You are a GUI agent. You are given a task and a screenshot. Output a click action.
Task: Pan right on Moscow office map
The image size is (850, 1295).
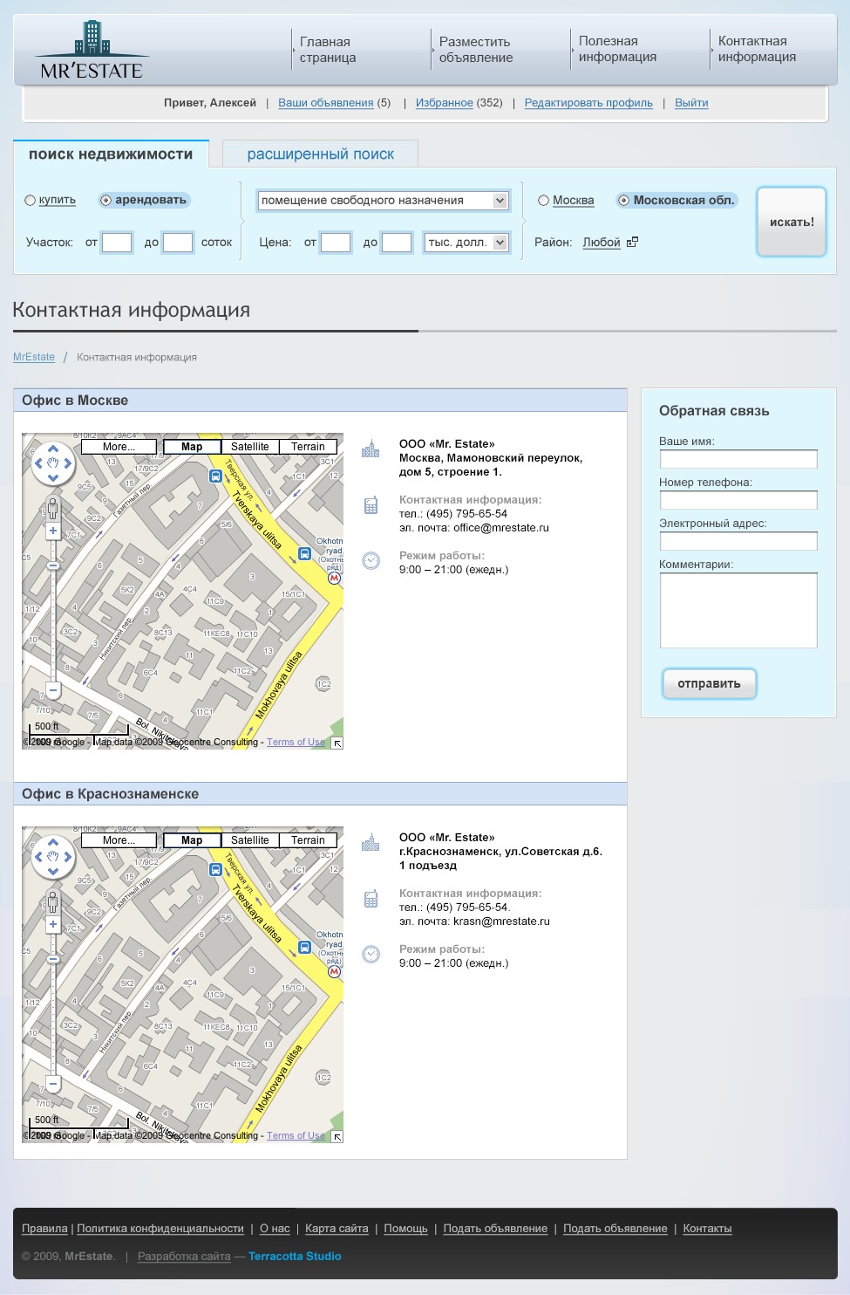68,462
